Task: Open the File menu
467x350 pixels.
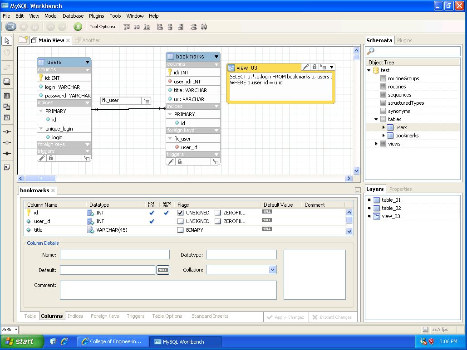Action: tap(6, 16)
